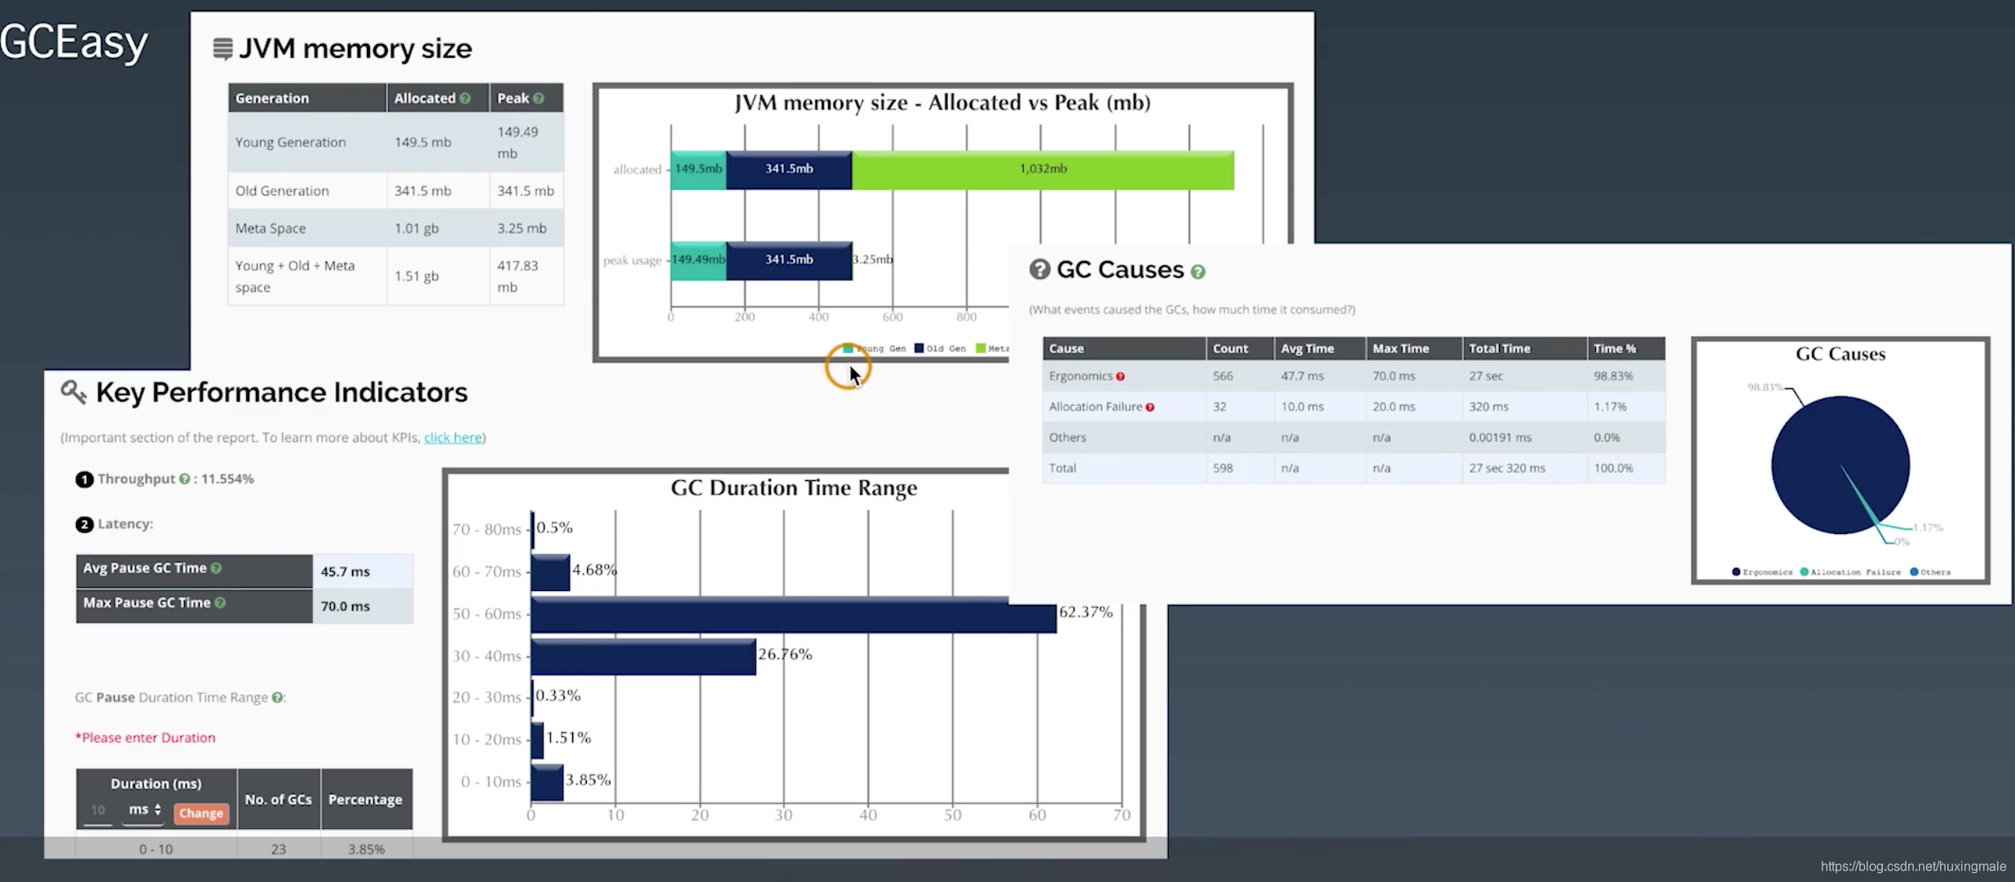Click the 'Duration (ms)' table header
This screenshot has width=2015, height=882.
[x=156, y=784]
